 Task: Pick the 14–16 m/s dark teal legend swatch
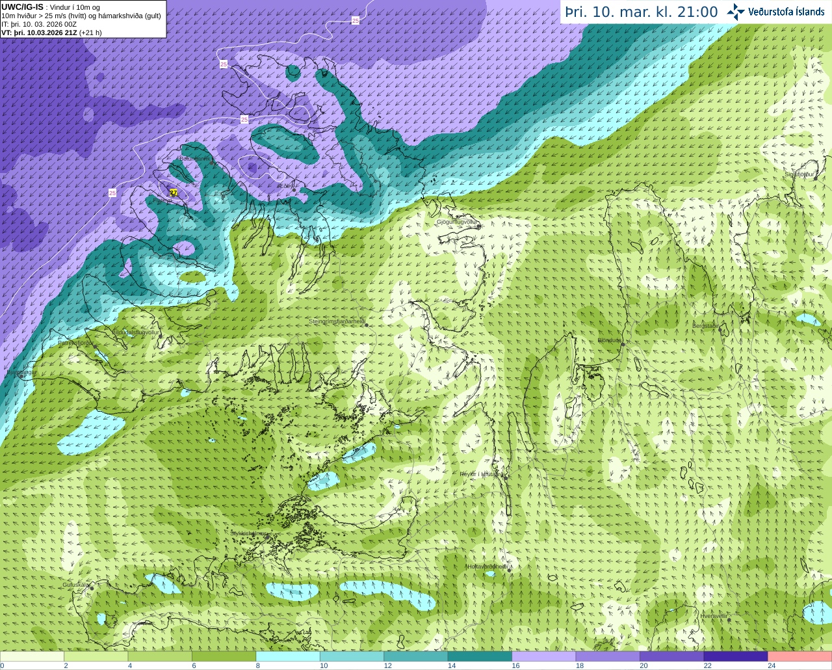coord(480,656)
